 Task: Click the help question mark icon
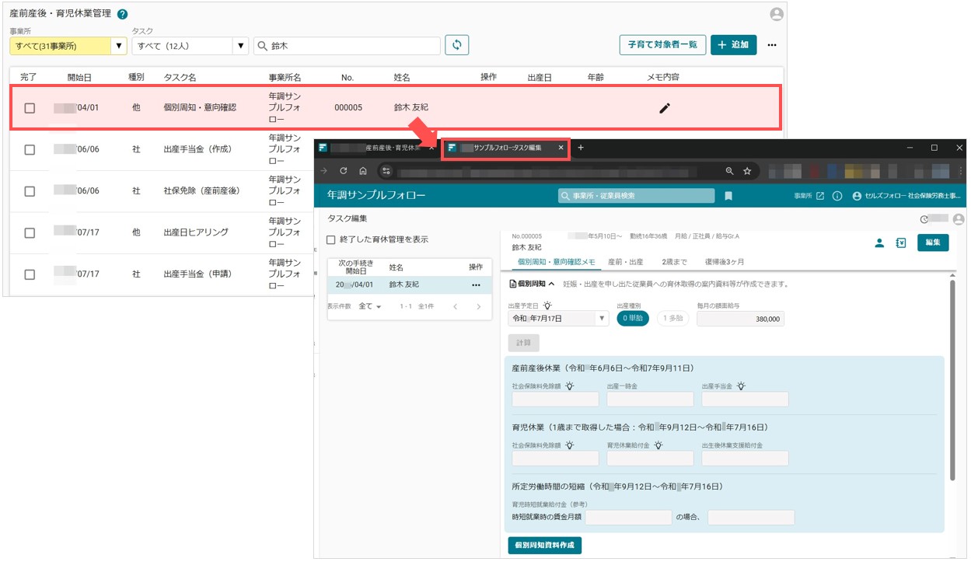(122, 14)
